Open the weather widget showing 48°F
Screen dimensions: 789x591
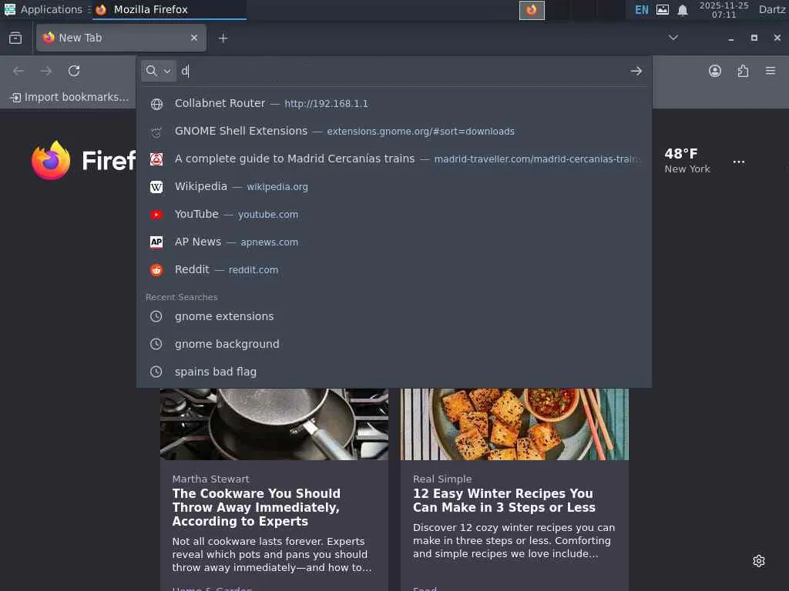point(687,161)
